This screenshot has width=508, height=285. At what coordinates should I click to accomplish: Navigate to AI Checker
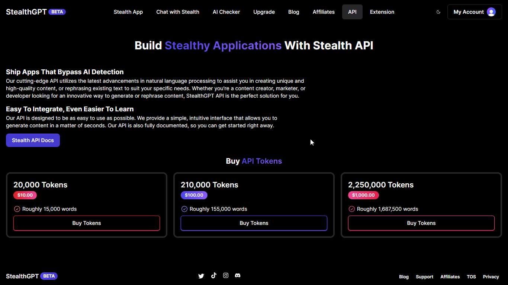point(226,12)
